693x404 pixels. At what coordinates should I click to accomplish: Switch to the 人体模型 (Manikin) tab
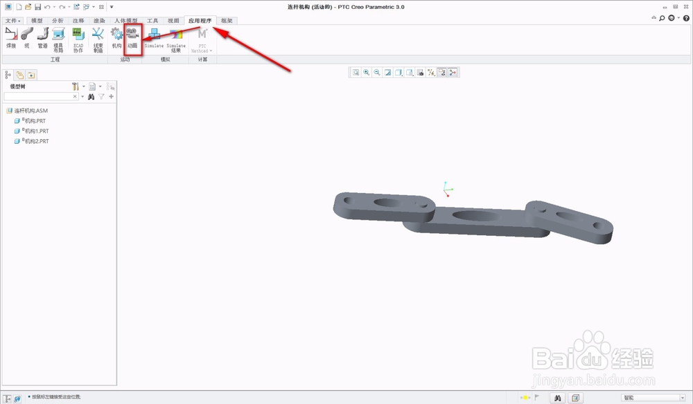pos(125,21)
